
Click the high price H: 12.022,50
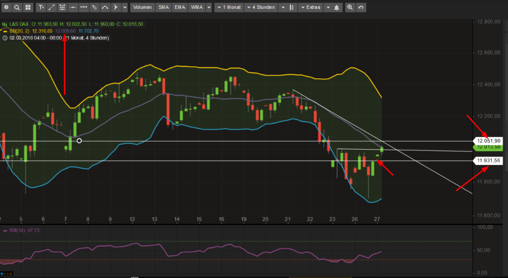(x=73, y=24)
